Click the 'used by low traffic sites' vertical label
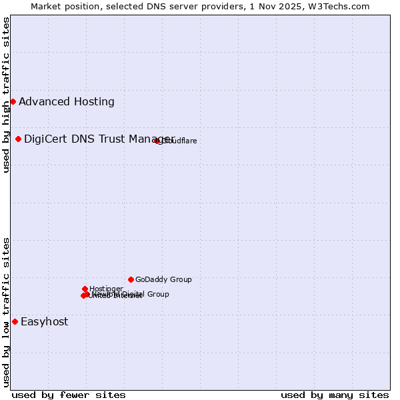Viewport: 400px width, 400px height. coord(6,311)
